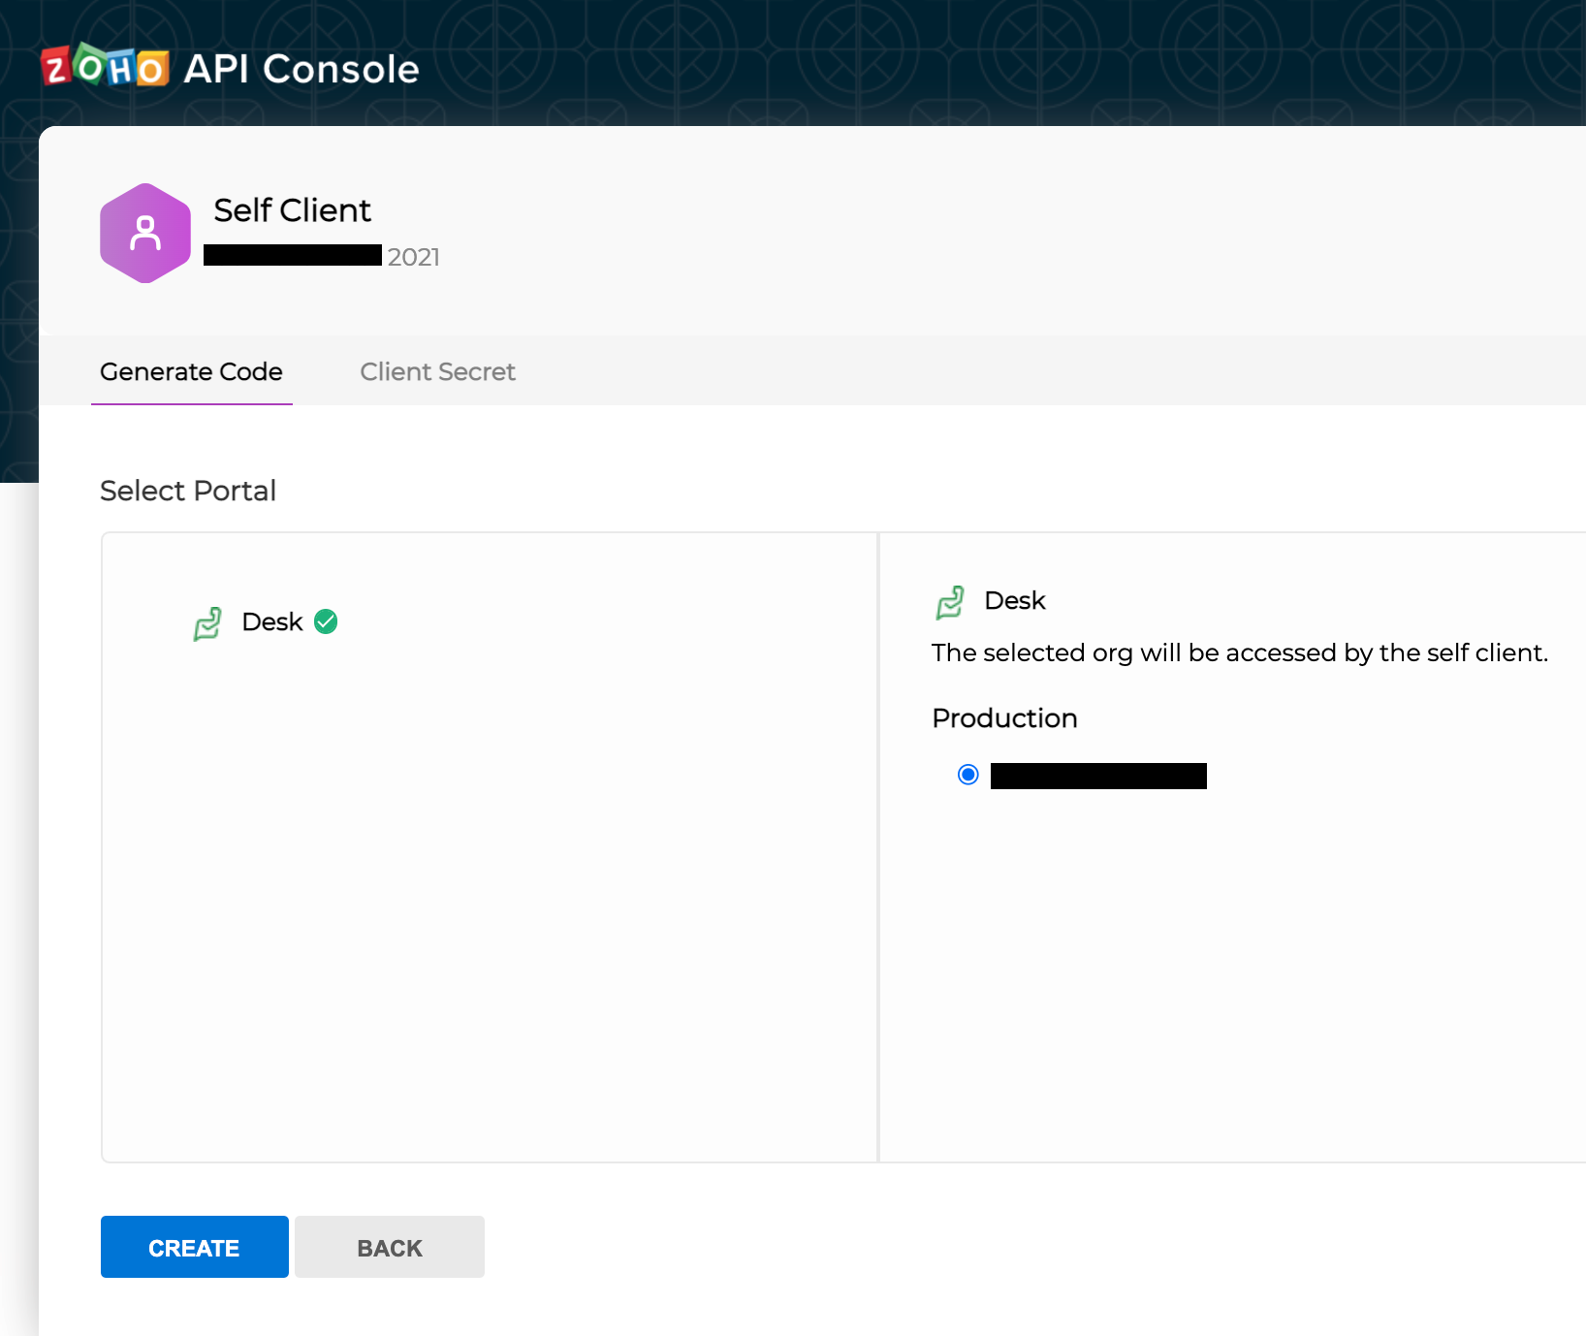
Task: Click the 2021 text under Self Client
Action: [414, 257]
